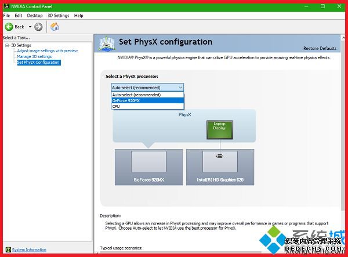Go to the Home icon in toolbar

[55, 27]
